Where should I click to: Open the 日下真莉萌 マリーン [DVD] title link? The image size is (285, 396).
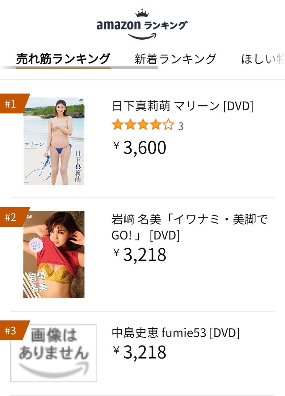(182, 106)
